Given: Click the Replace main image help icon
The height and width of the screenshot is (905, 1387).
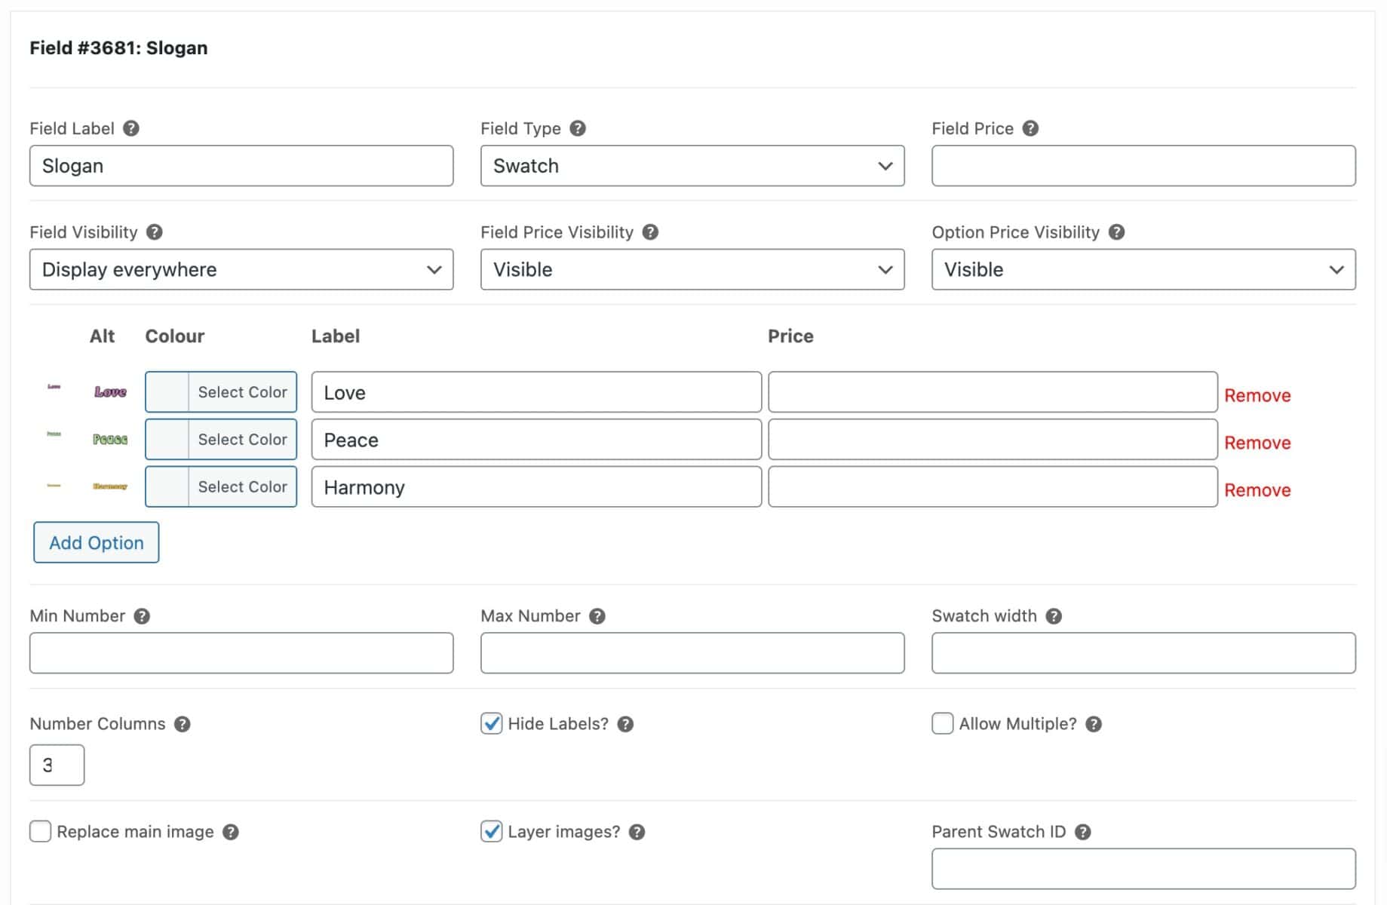Looking at the screenshot, I should [x=231, y=832].
